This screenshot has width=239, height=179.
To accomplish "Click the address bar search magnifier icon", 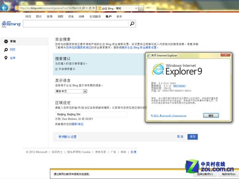I will 84,8.
